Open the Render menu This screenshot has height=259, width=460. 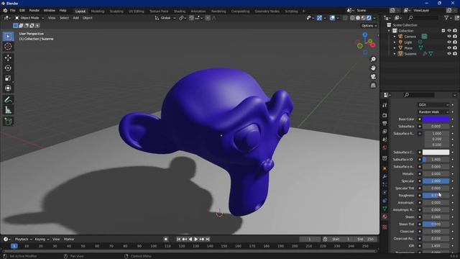tap(34, 11)
